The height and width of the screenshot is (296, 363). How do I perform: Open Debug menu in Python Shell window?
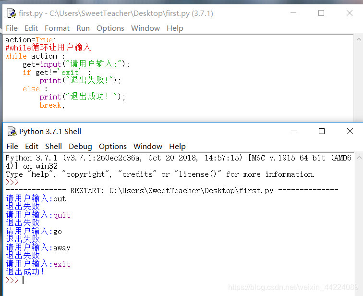point(80,147)
